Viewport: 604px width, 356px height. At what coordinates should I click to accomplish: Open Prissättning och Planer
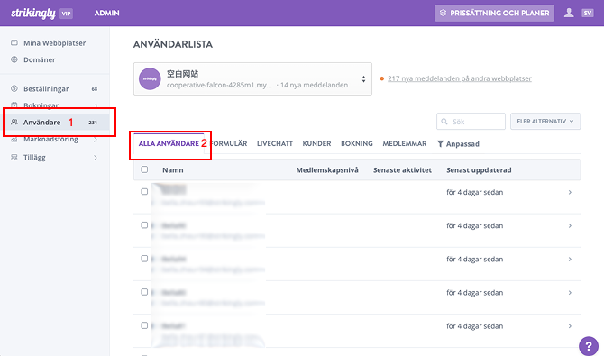tap(494, 14)
